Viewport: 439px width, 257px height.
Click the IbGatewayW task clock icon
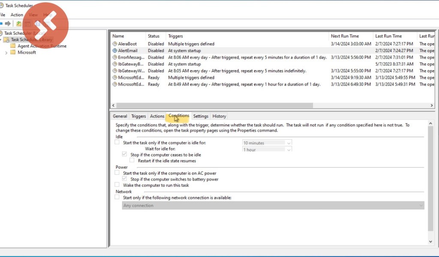click(115, 71)
